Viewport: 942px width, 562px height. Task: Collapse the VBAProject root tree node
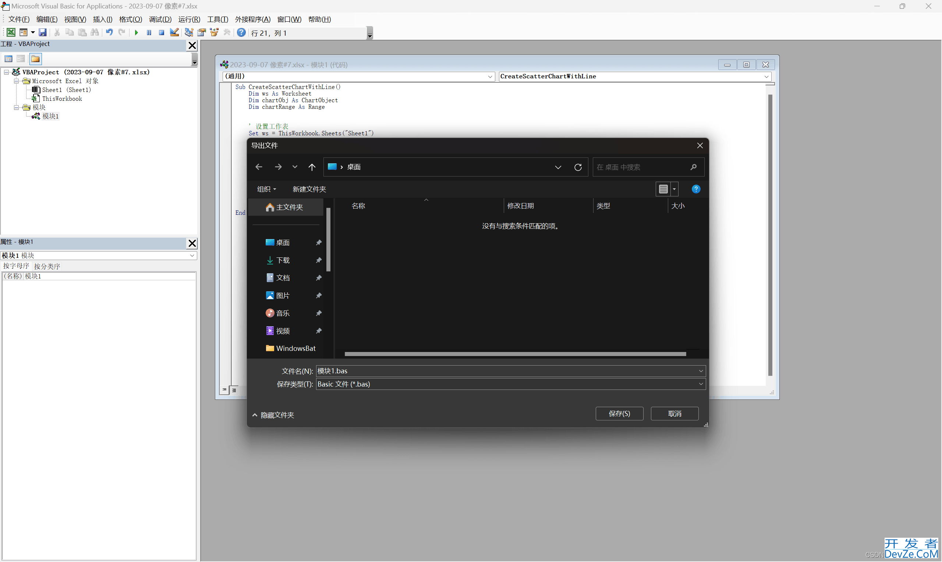coord(6,72)
